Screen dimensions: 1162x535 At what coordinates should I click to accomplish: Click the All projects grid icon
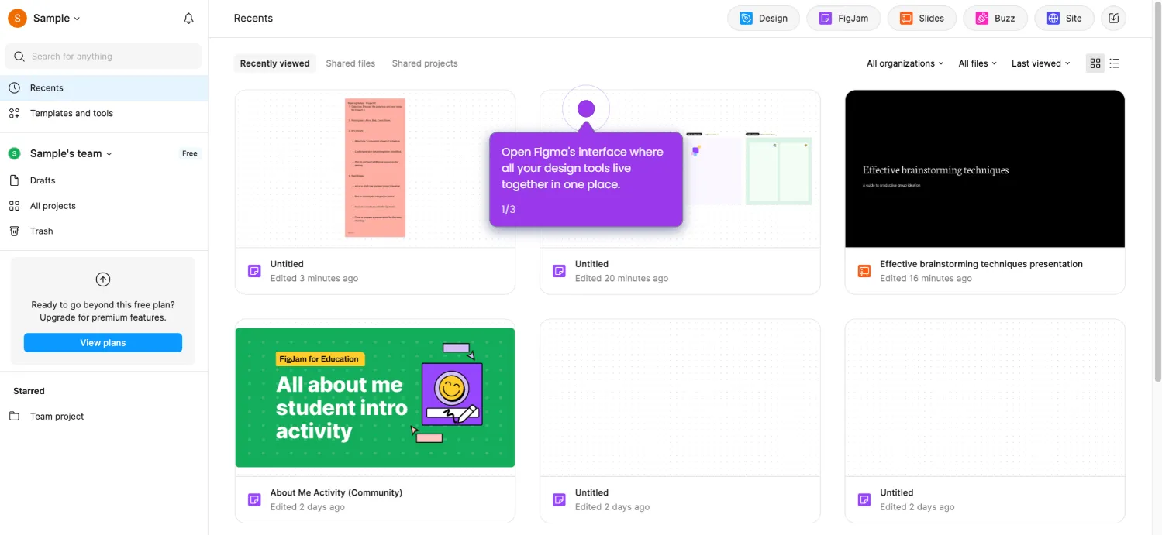pyautogui.click(x=14, y=206)
